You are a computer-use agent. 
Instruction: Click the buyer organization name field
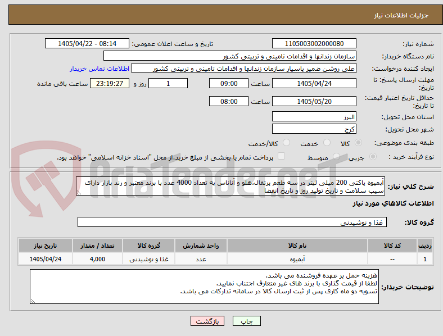pos(230,56)
